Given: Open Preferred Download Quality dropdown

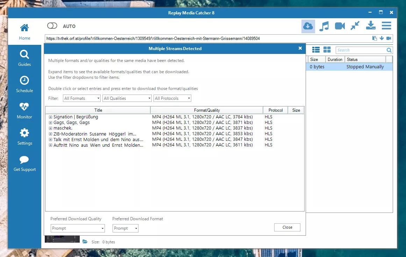Looking at the screenshot, I should click(78, 228).
